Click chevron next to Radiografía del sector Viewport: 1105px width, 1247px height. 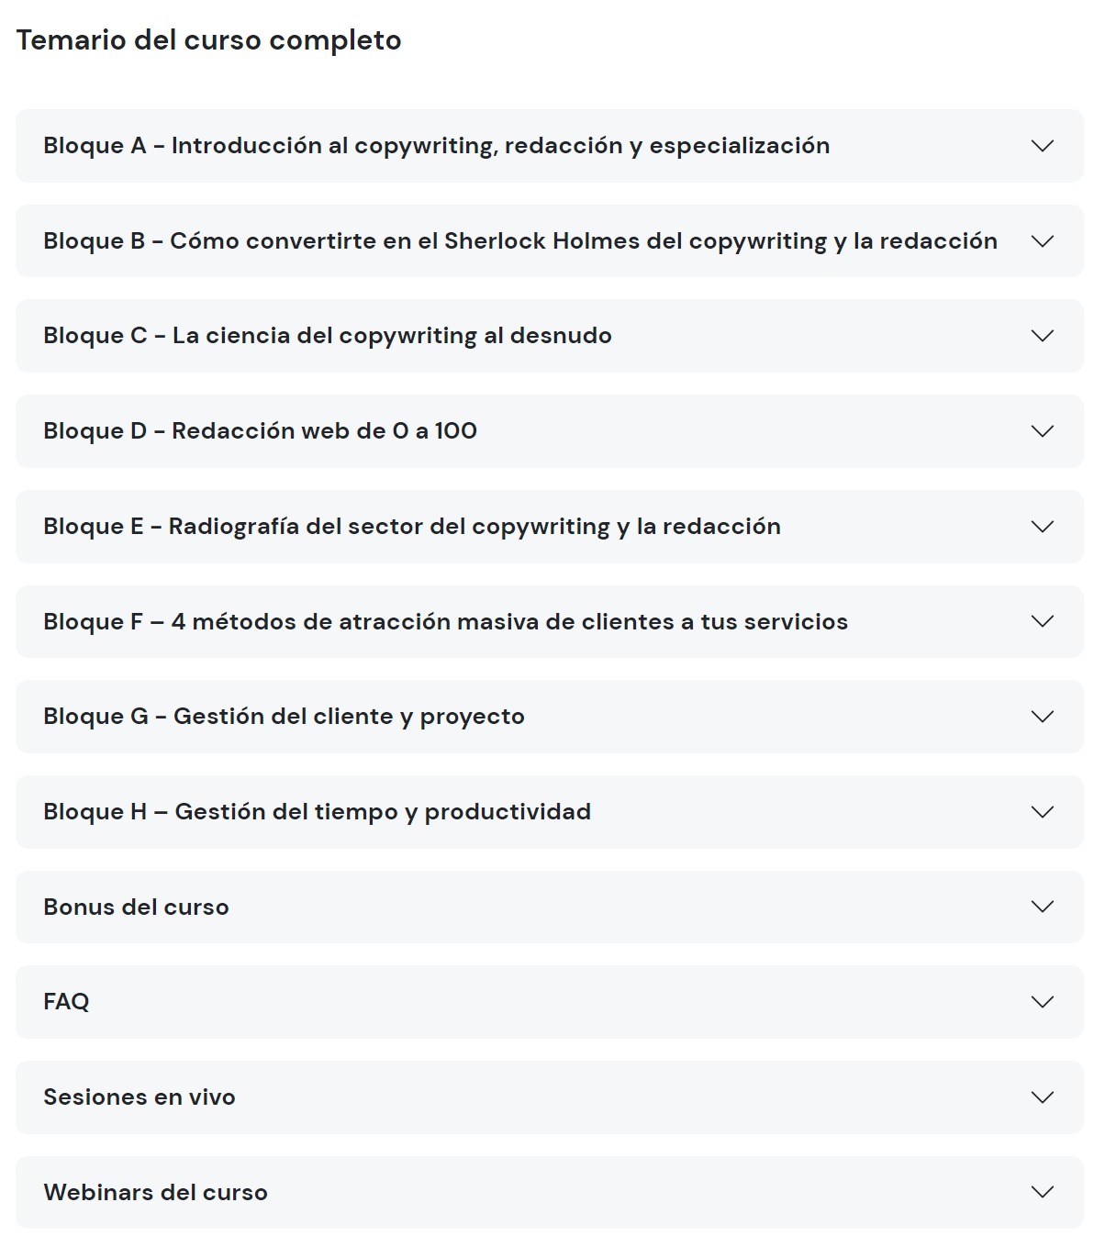[x=1042, y=527]
